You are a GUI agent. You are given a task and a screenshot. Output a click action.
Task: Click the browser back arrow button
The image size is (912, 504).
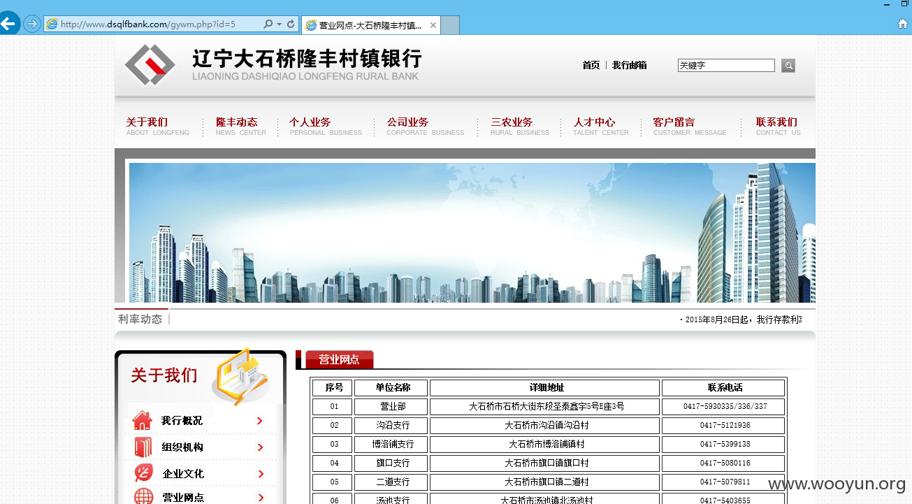point(8,24)
